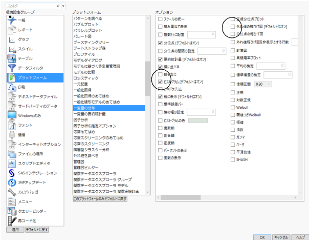
Task: Uncheck 分位点 [デフォルトはオン]
Action: (x=160, y=43)
